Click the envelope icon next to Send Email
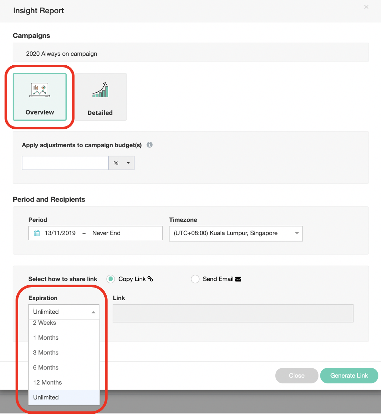The width and height of the screenshot is (381, 414). pyautogui.click(x=238, y=279)
